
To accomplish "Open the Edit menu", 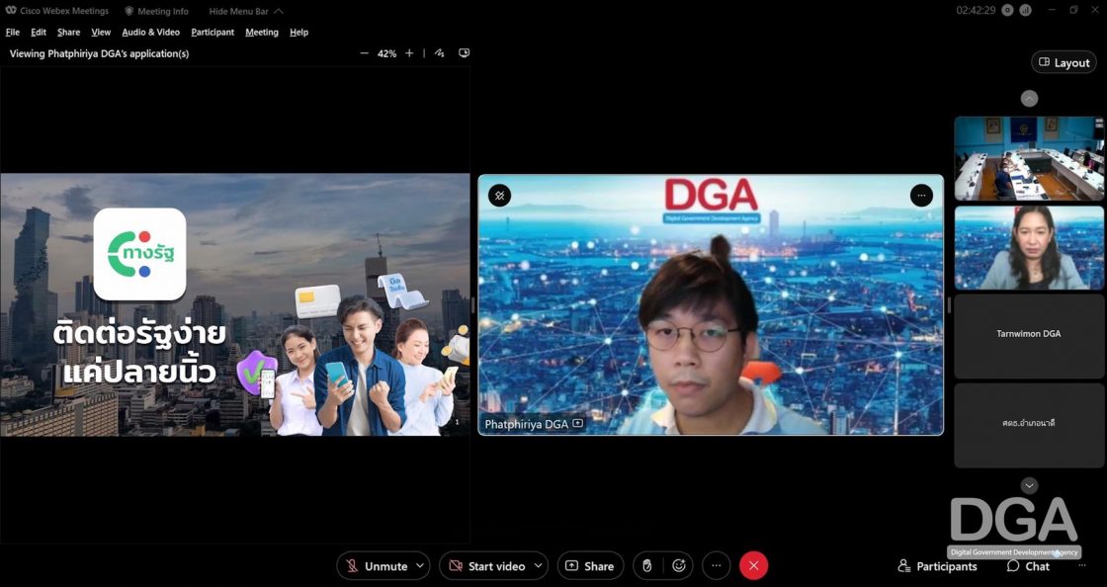I will (x=39, y=33).
